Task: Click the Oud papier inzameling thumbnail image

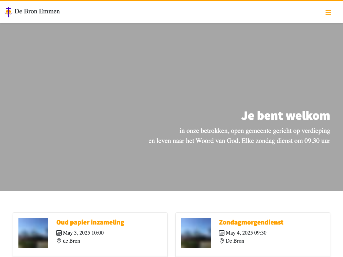Action: (33, 233)
